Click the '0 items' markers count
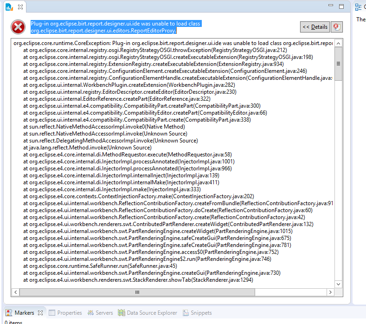 13,322
